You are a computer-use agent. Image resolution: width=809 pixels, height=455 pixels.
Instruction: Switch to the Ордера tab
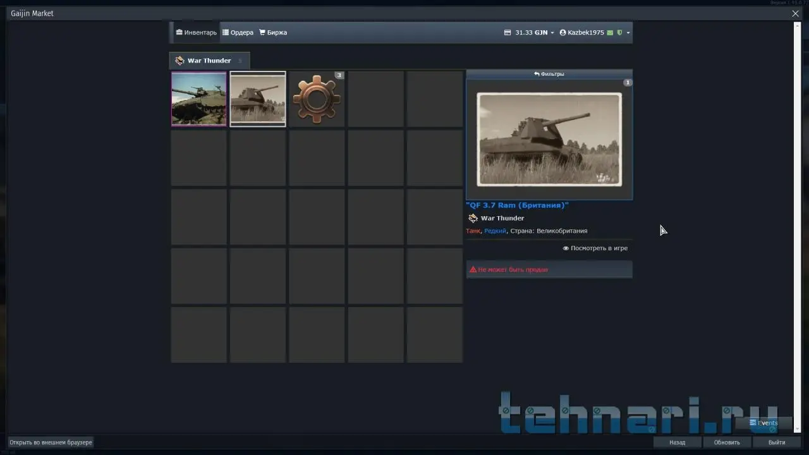[238, 32]
